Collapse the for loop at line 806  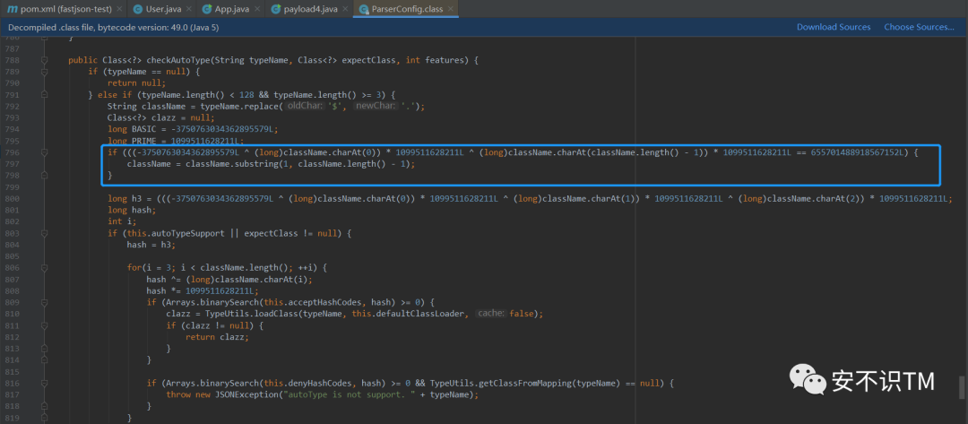44,267
